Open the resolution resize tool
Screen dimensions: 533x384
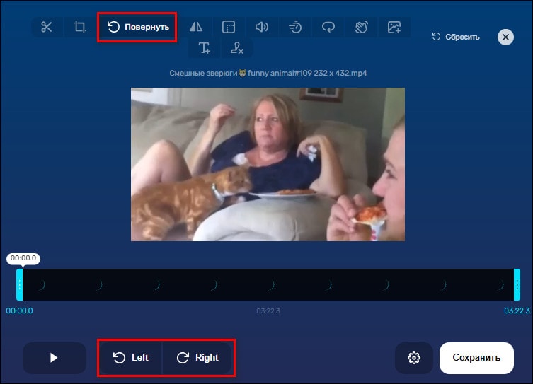coord(229,27)
